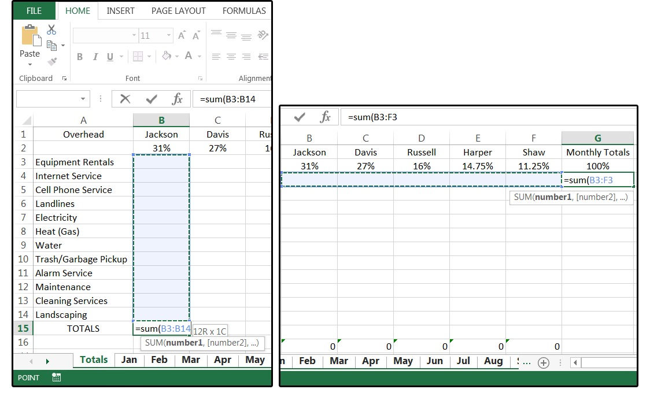Click the Decrease Indent icon
This screenshot has width=650, height=393.
point(263,57)
